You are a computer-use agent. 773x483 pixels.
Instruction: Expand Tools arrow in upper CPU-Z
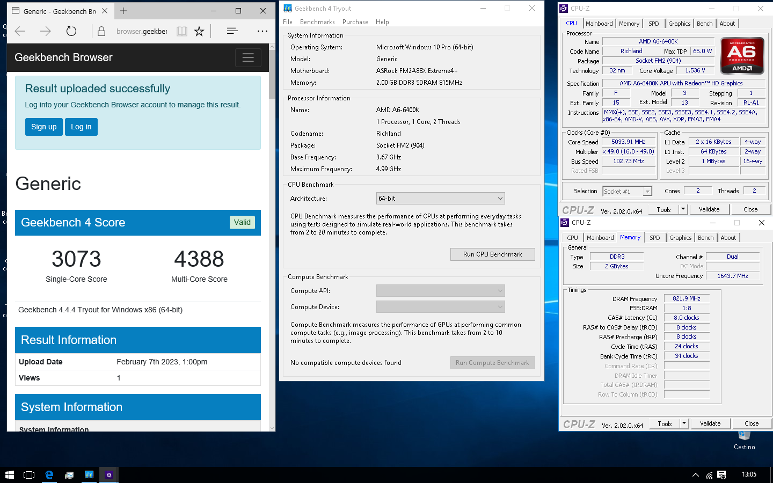coord(683,209)
